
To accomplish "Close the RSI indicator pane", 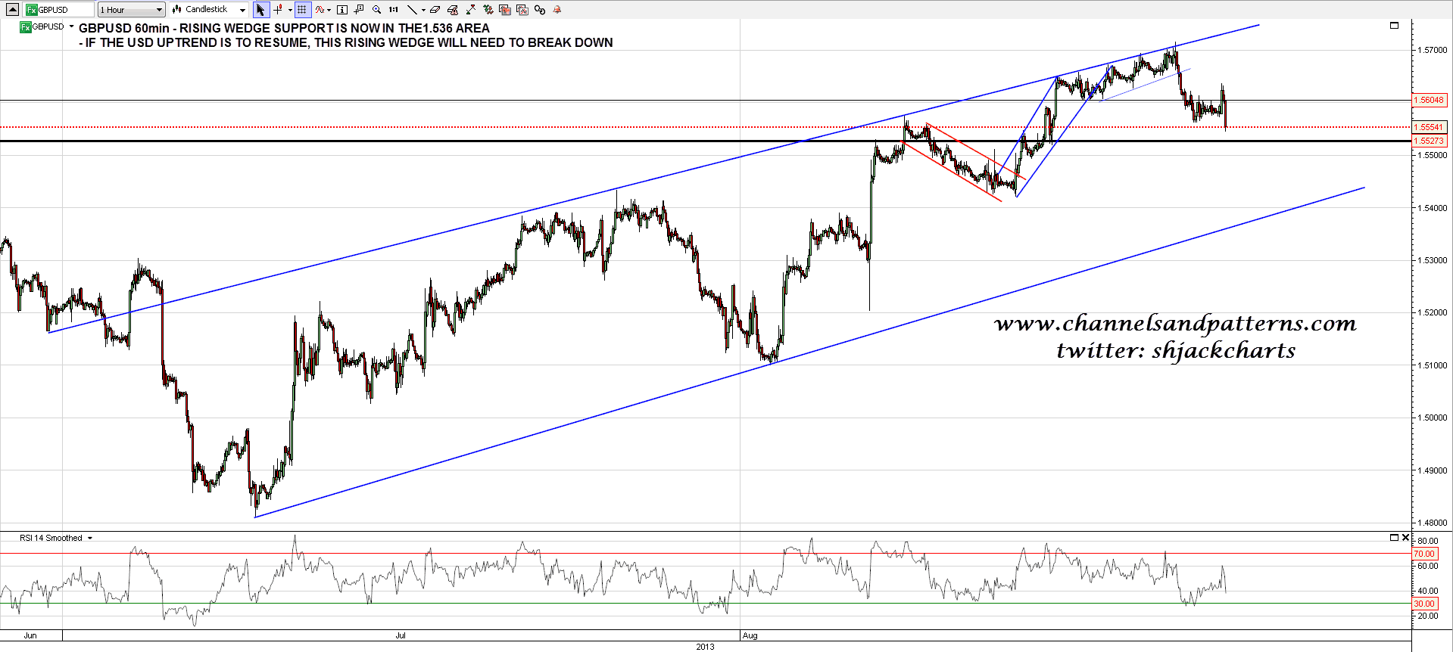I will pos(1405,538).
